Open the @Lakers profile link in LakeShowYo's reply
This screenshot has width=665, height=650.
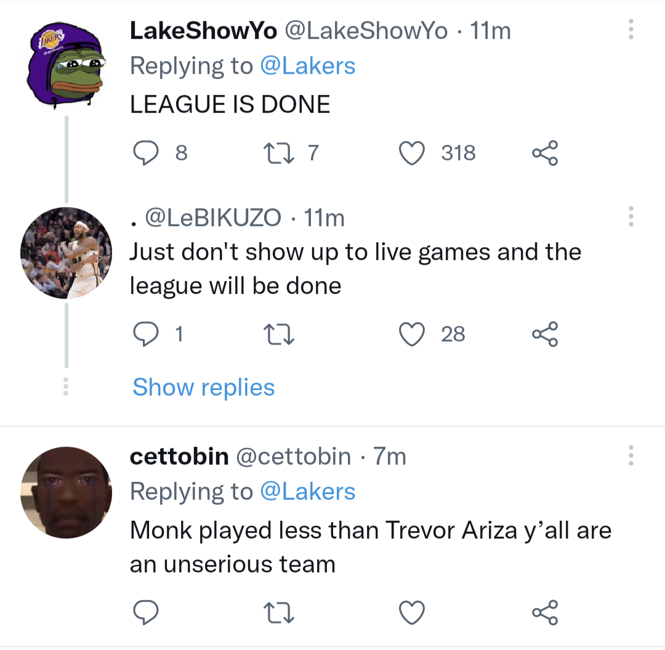(x=308, y=65)
